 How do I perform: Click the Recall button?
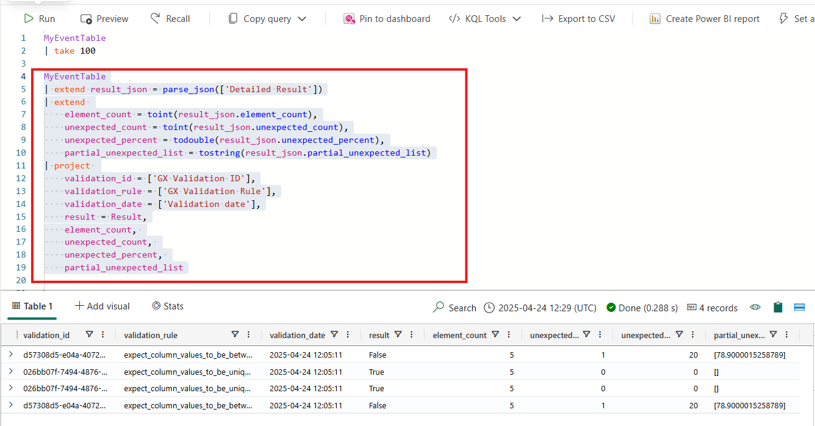point(170,19)
